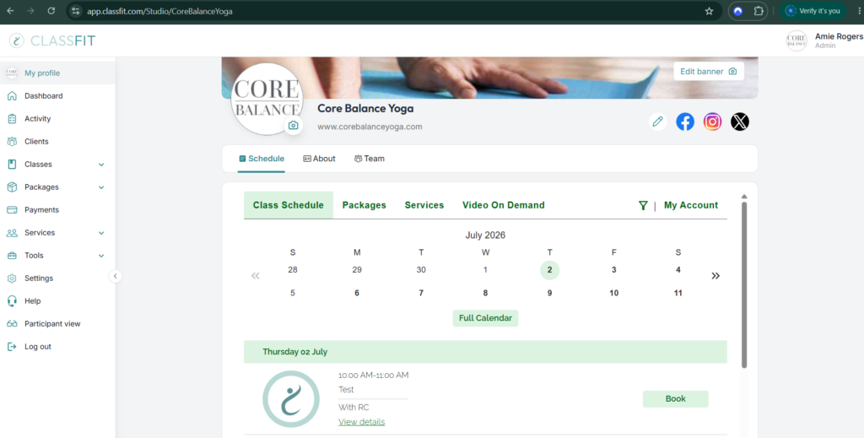Image resolution: width=864 pixels, height=438 pixels.
Task: Click the Participant view glasses icon
Action: [12, 324]
